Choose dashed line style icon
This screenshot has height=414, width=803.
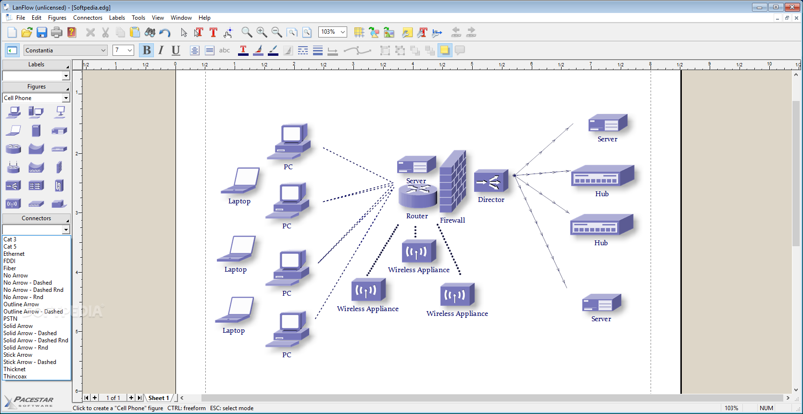303,50
